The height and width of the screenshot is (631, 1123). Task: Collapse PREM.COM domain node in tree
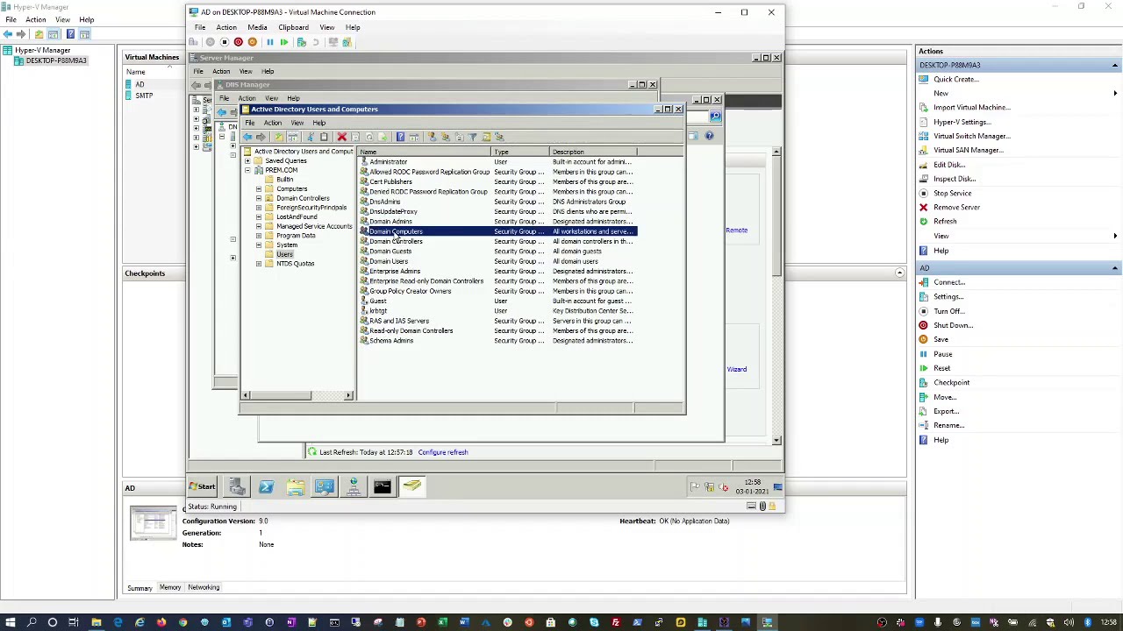[247, 170]
